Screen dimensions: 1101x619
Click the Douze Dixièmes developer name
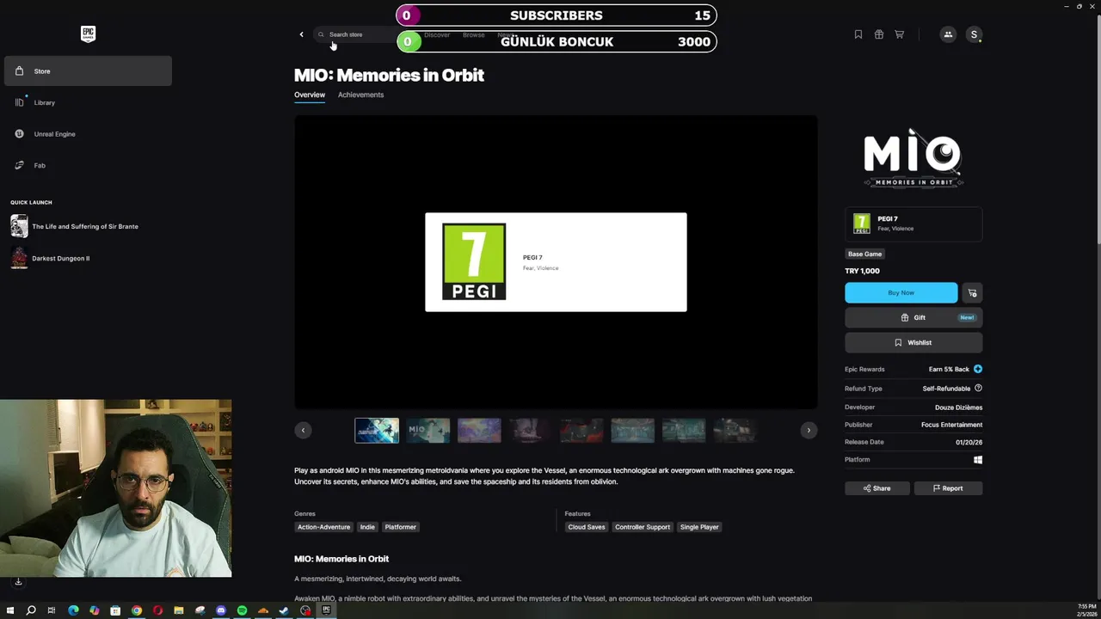(958, 408)
